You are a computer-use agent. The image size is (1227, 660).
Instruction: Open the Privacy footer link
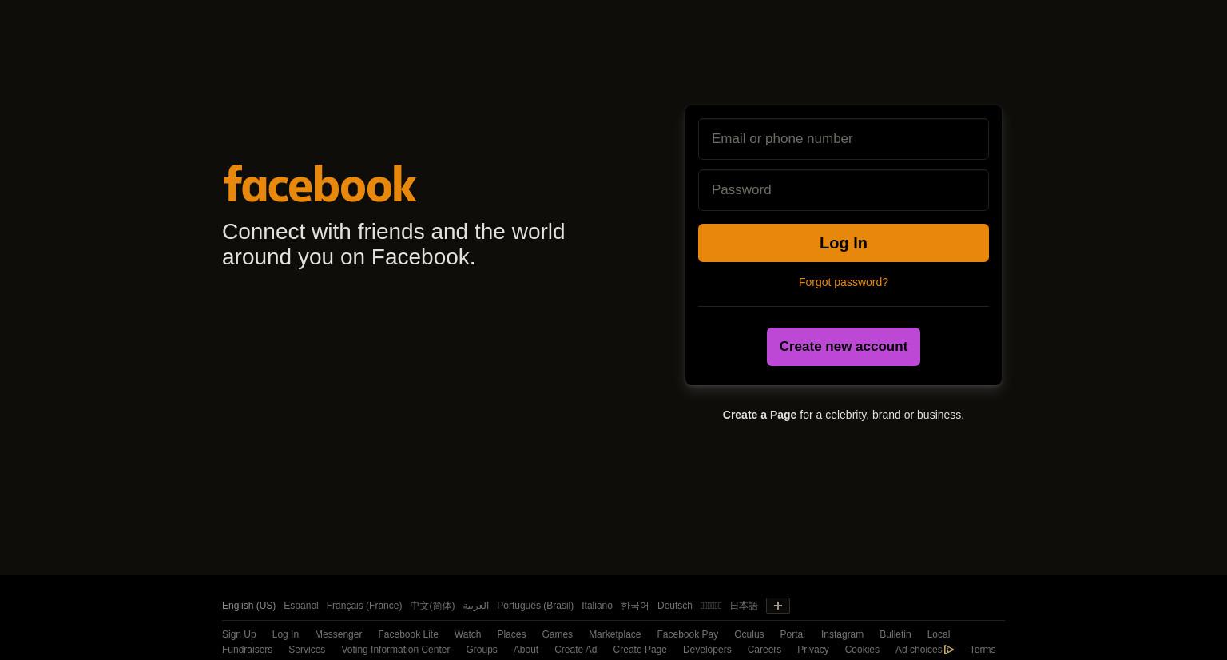[812, 650]
